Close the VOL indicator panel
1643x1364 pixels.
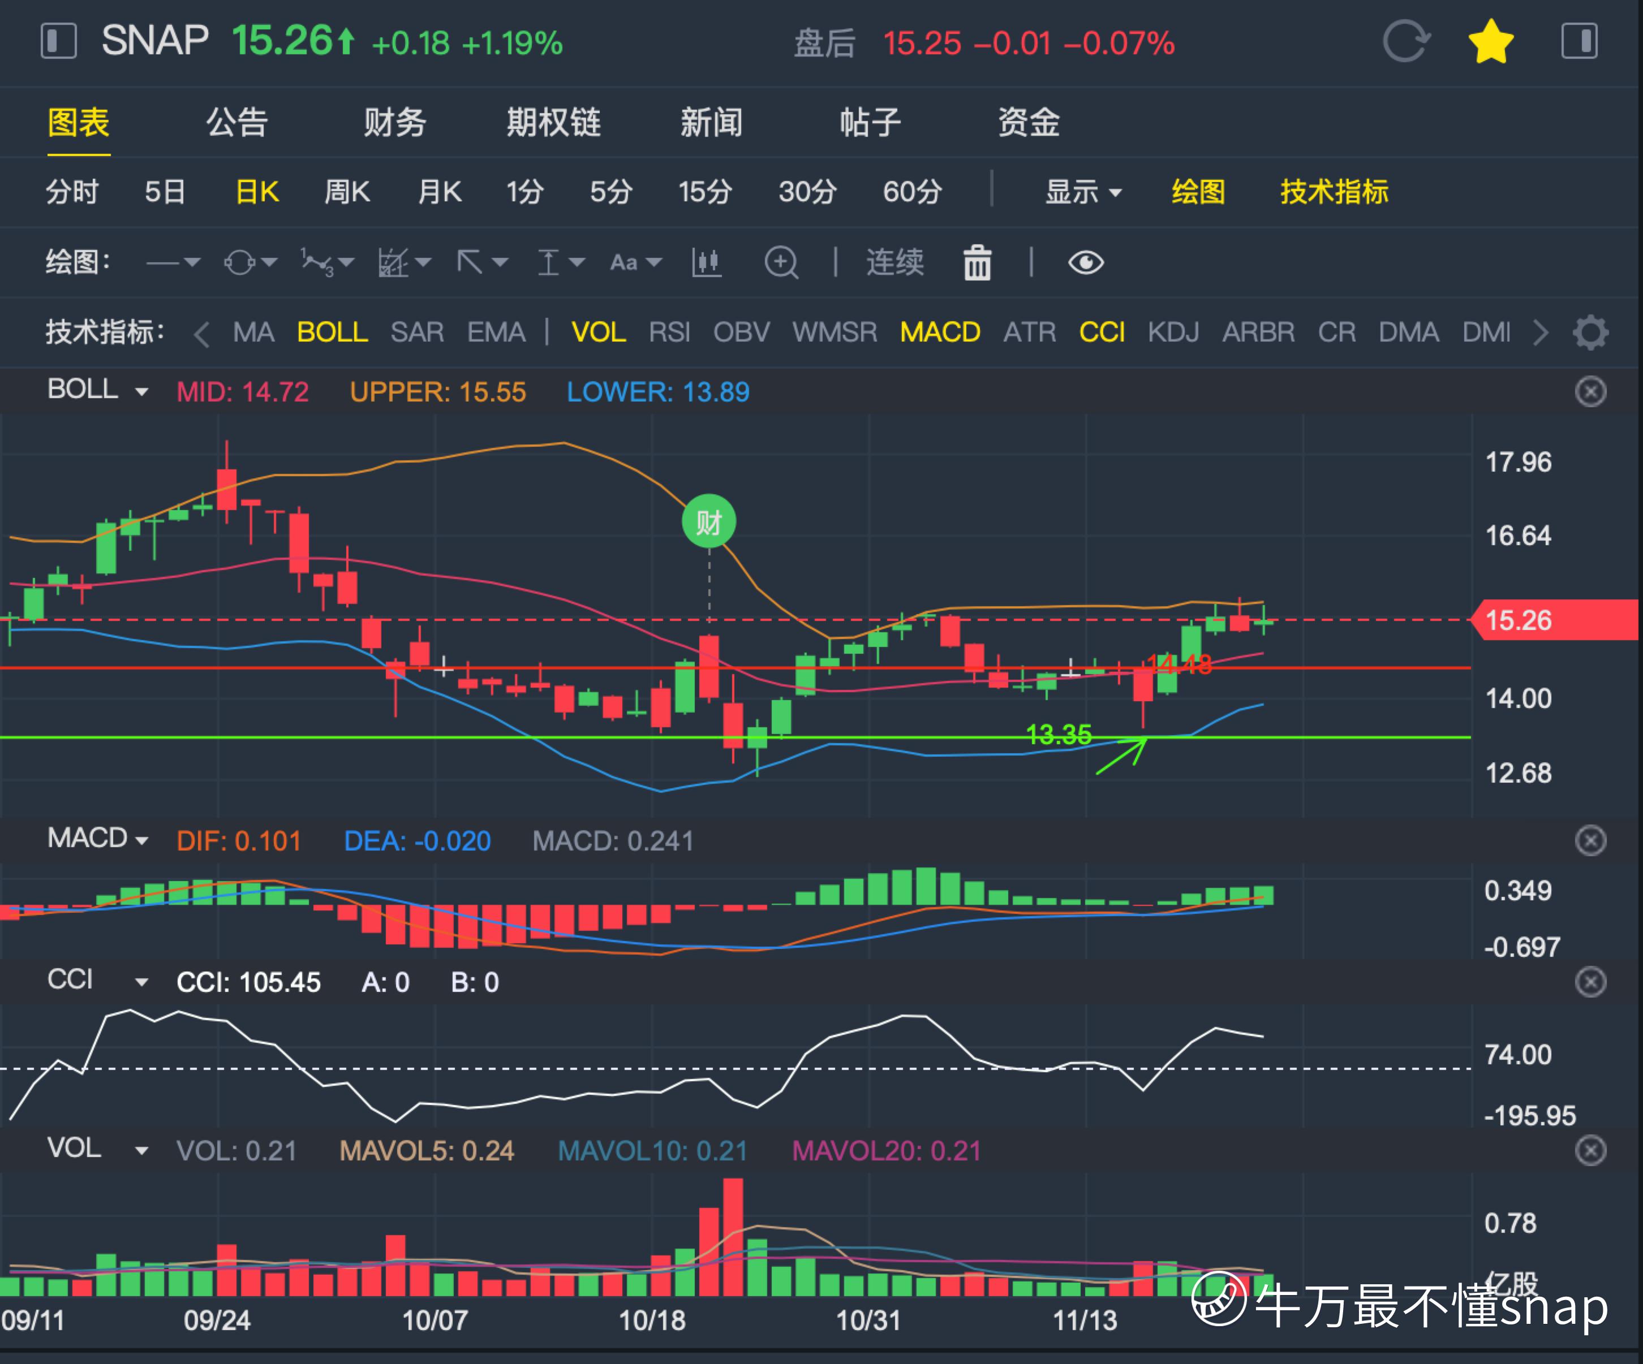pos(1590,1150)
